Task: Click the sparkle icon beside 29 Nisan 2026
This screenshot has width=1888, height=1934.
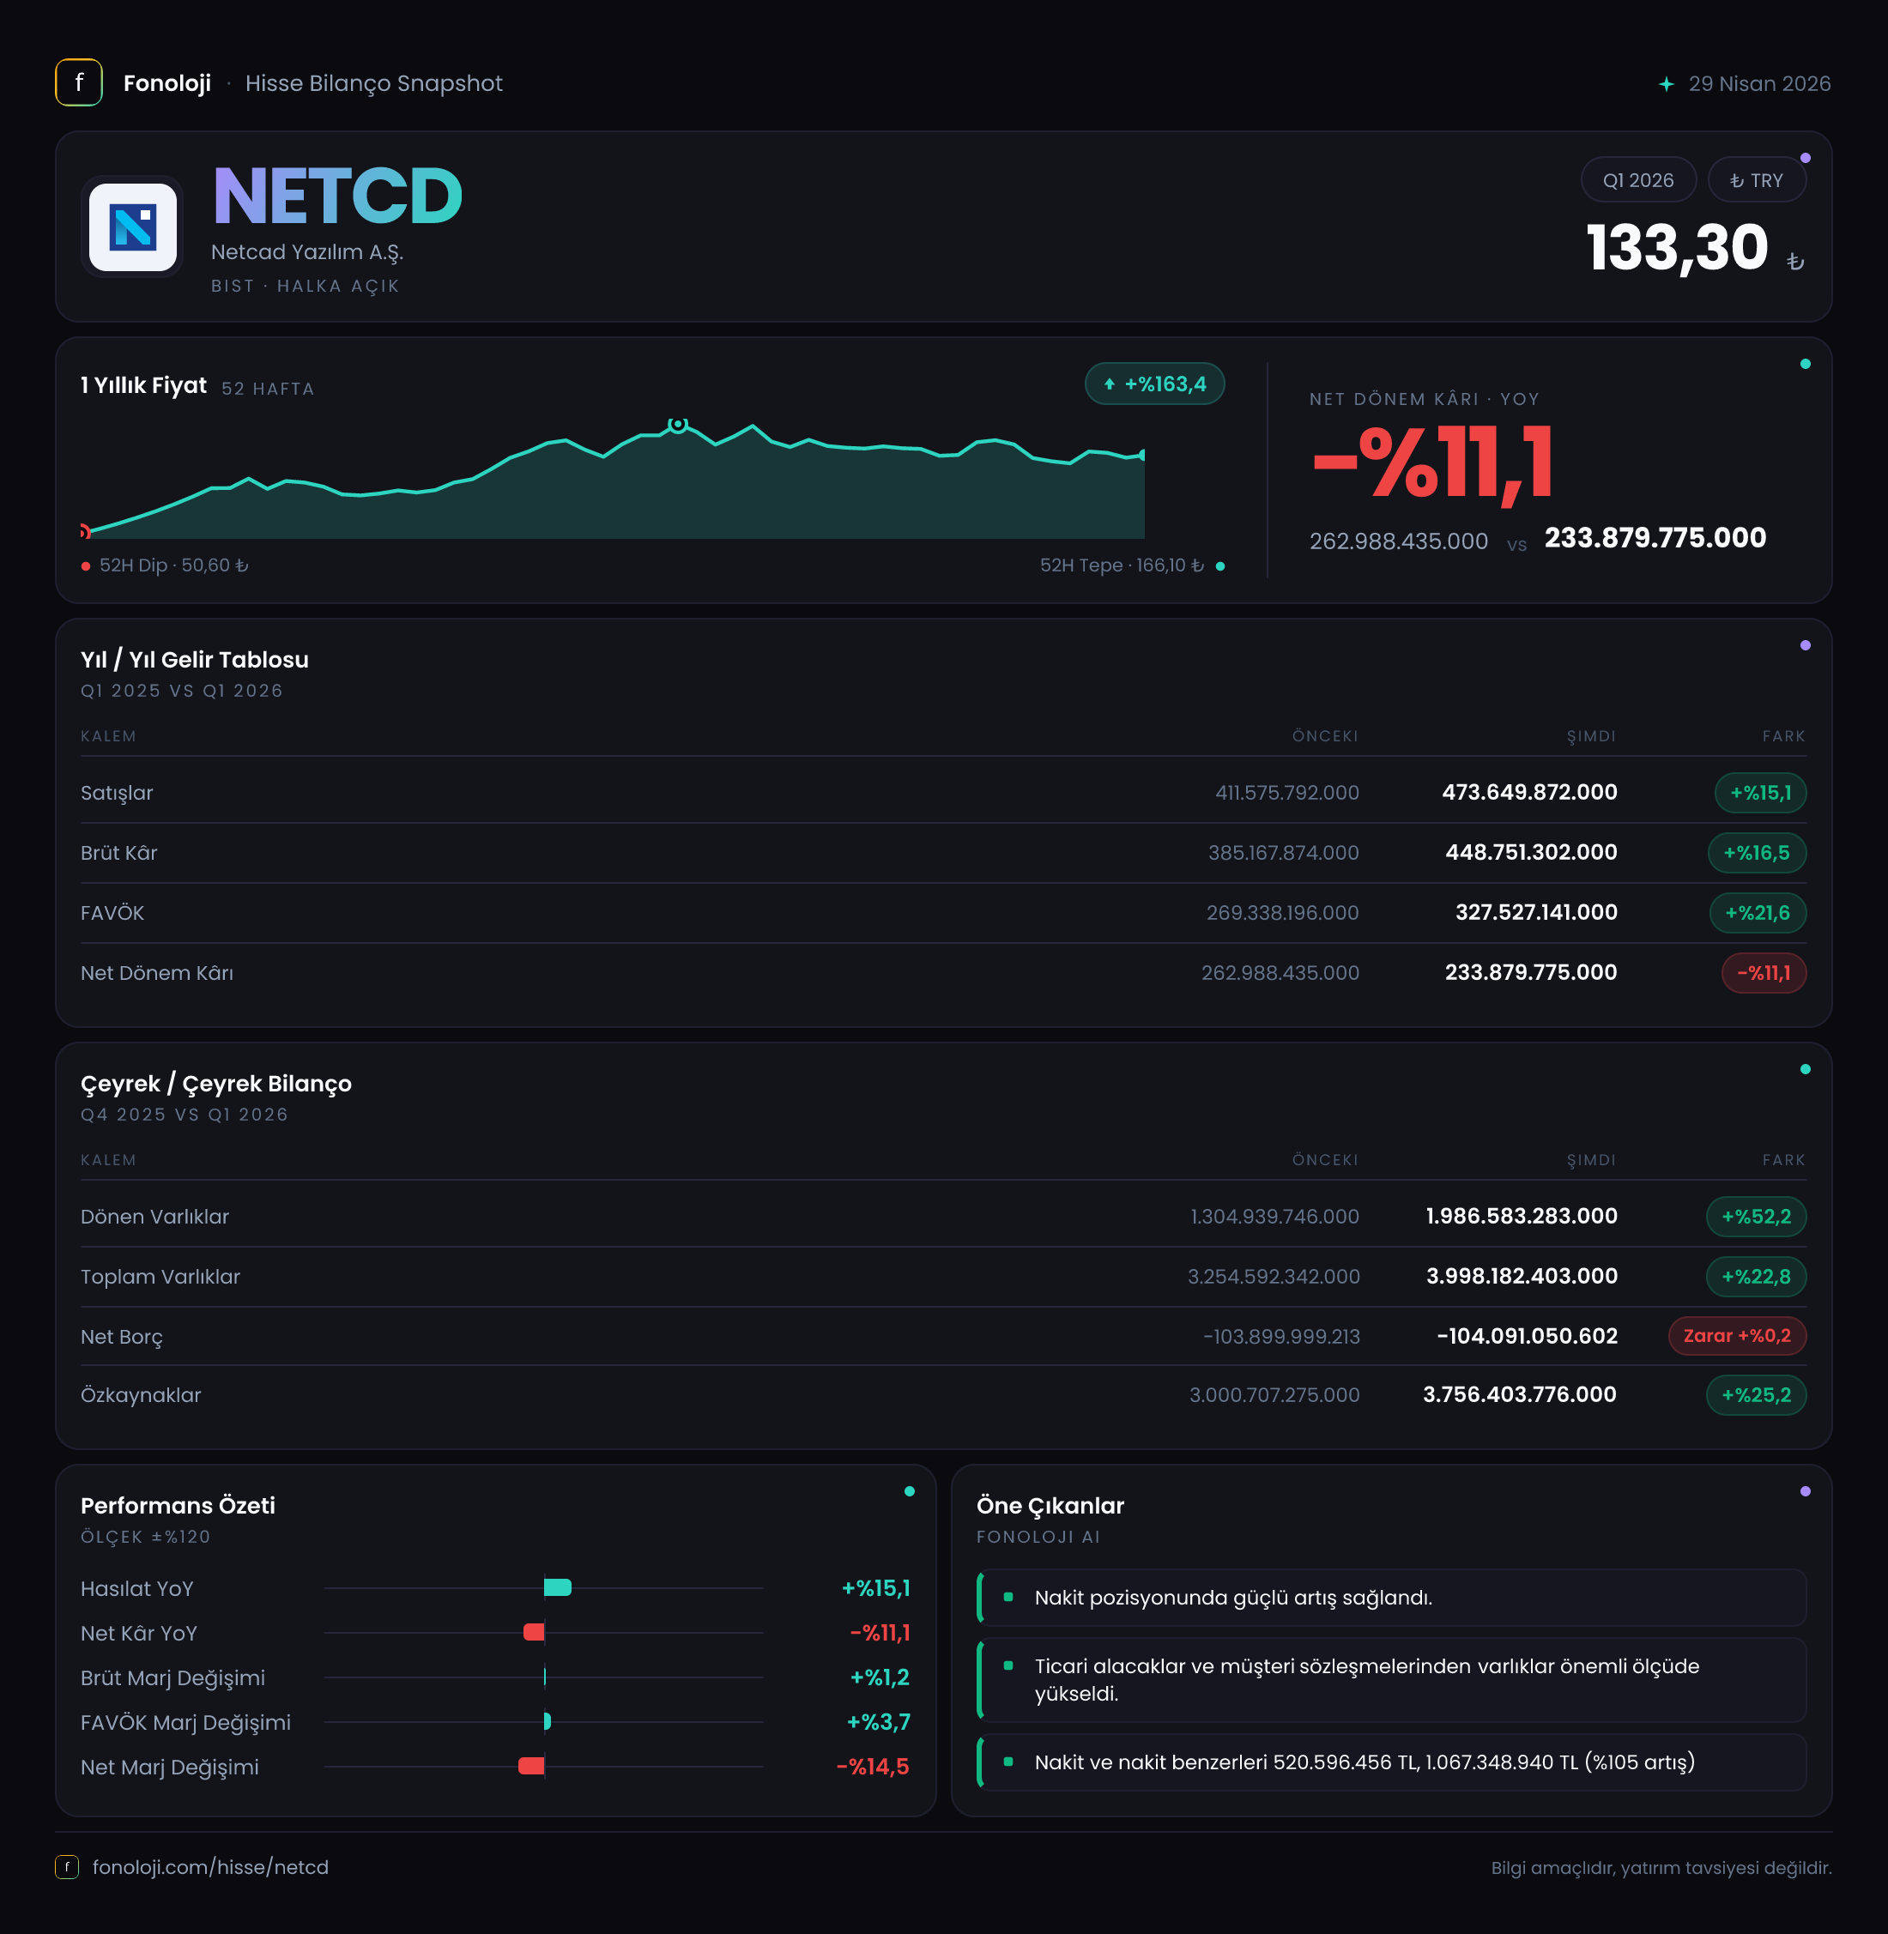Action: coord(1666,84)
